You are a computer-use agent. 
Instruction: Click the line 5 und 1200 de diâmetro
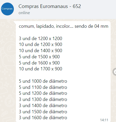pyautogui.click(x=43, y=93)
